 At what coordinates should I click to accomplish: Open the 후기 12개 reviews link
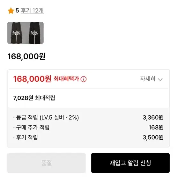(32, 11)
